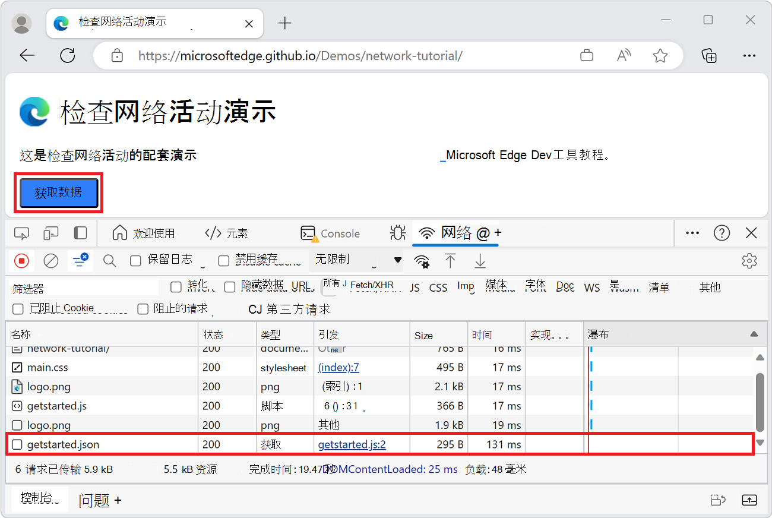Open the 无限制 throttling dropdown

pyautogui.click(x=357, y=260)
